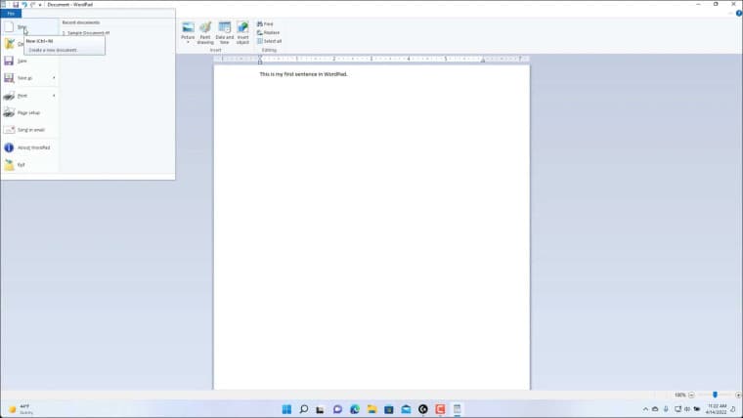
Task: Click the quick access Redo icon
Action: tap(32, 4)
